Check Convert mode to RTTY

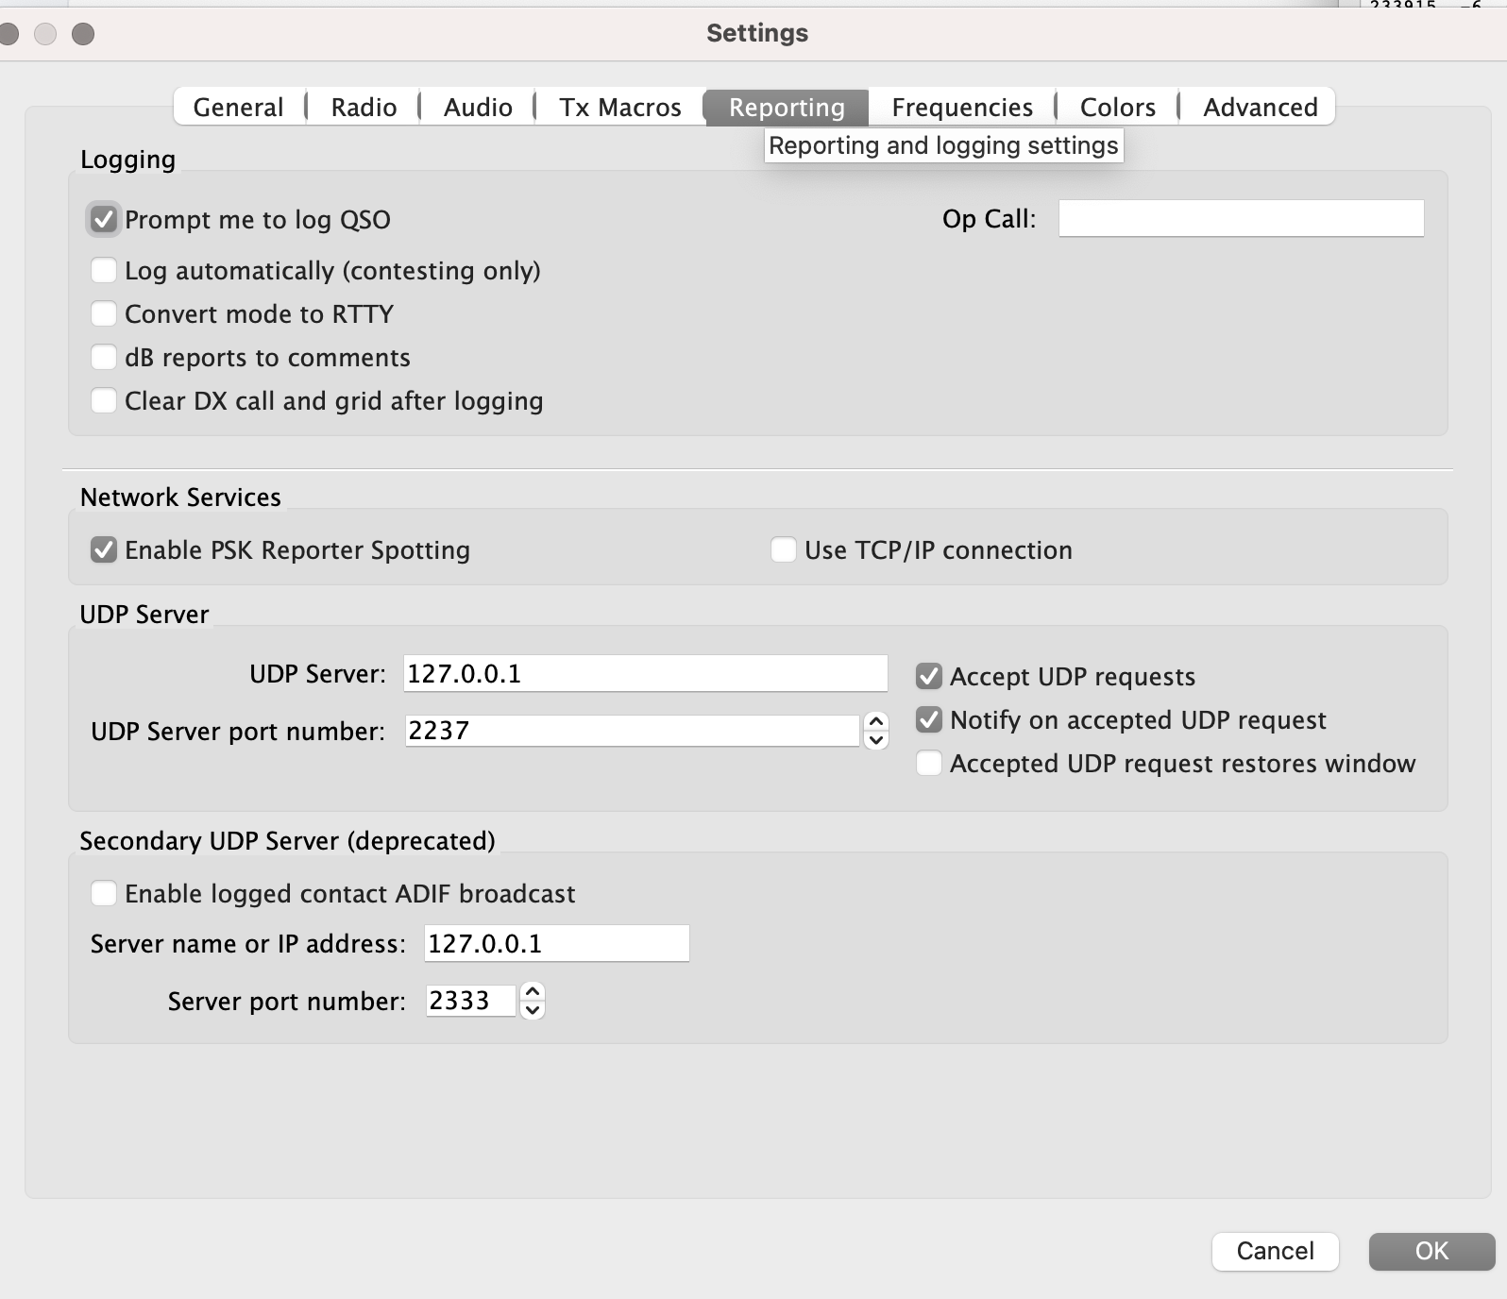point(104,314)
